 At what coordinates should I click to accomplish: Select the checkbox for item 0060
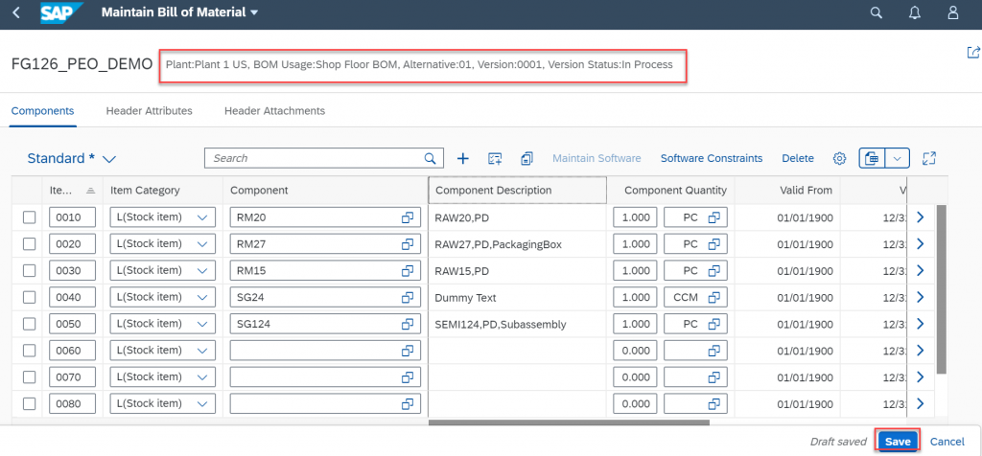(x=29, y=351)
